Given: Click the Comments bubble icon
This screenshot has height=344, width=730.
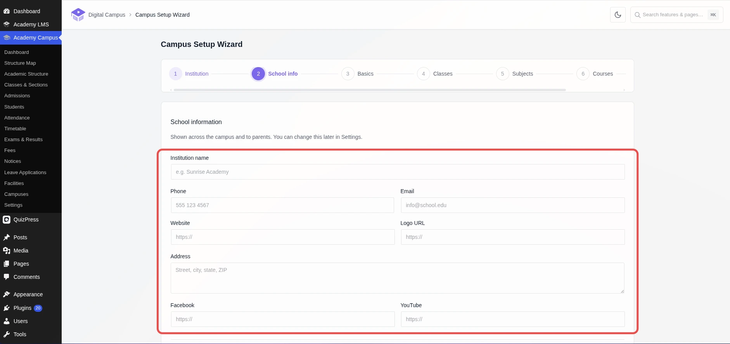Looking at the screenshot, I should (7, 277).
